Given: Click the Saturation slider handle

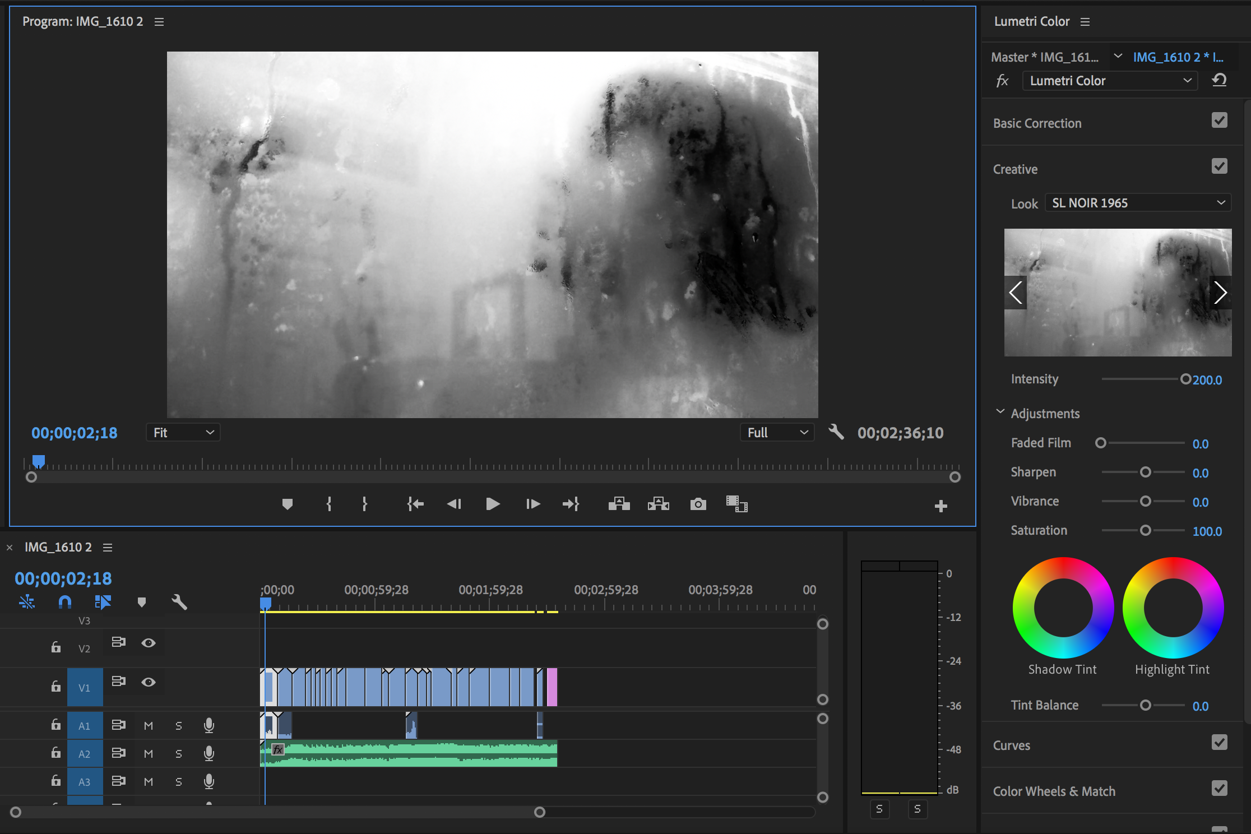Looking at the screenshot, I should (1146, 530).
